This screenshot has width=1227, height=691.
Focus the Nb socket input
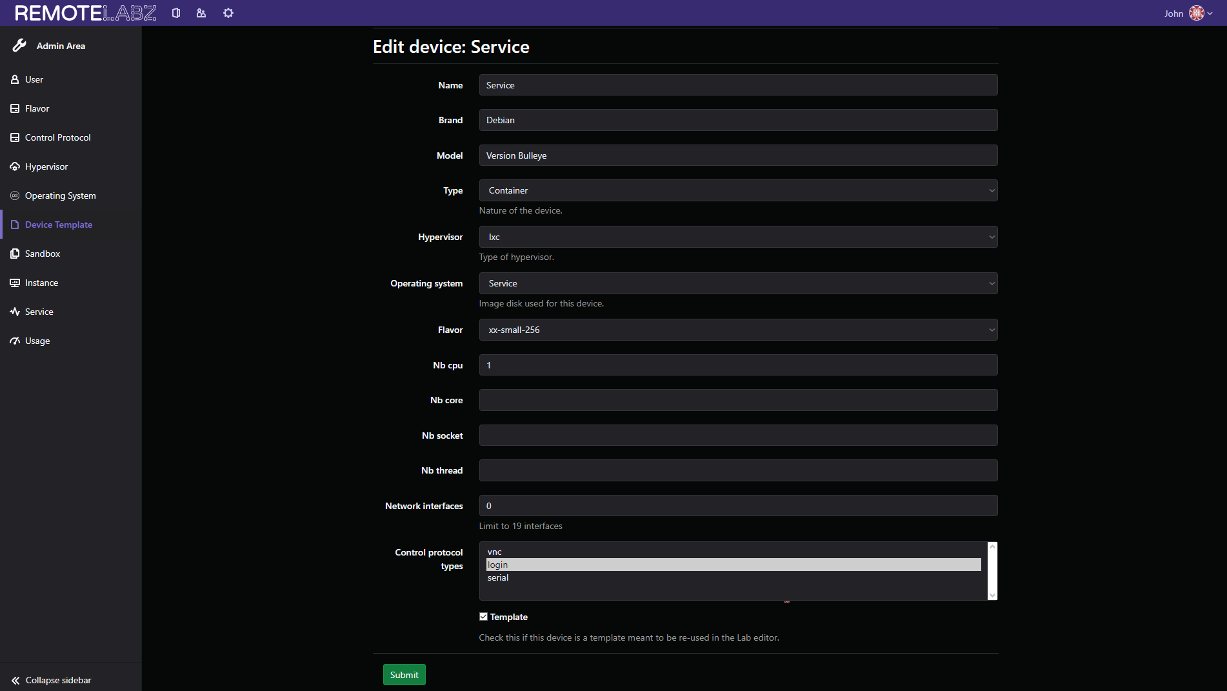click(738, 436)
